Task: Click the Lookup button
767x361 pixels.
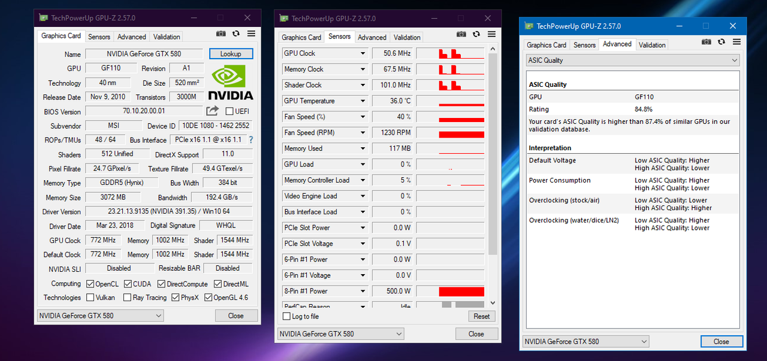Action: 231,54
